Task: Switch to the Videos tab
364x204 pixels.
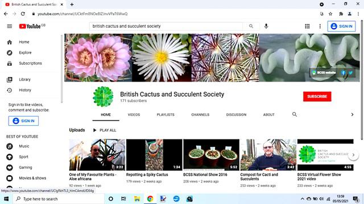Action: point(134,114)
